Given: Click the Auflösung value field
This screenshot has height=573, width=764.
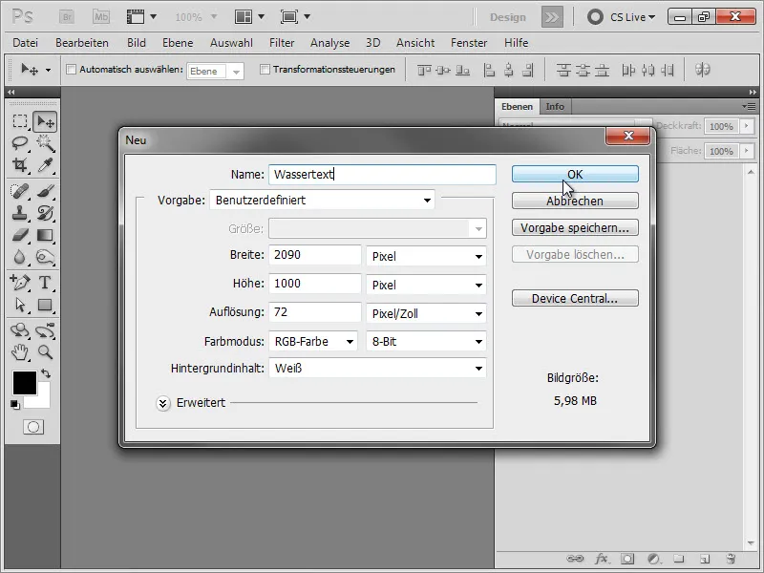Looking at the screenshot, I should tap(315, 312).
